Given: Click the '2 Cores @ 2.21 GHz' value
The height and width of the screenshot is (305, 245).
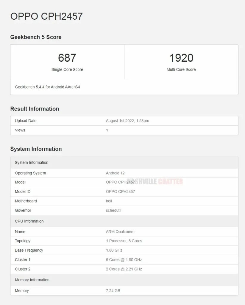Looking at the screenshot, I should tap(124, 269).
